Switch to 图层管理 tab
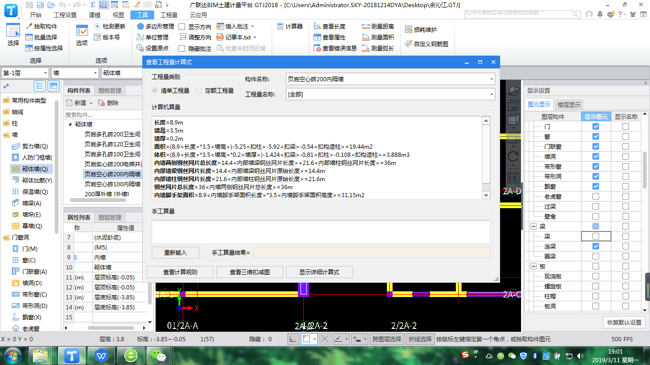This screenshot has height=365, width=650. [110, 217]
